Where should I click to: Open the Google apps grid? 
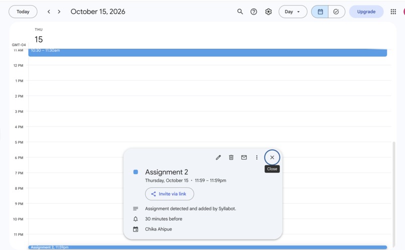coord(393,12)
